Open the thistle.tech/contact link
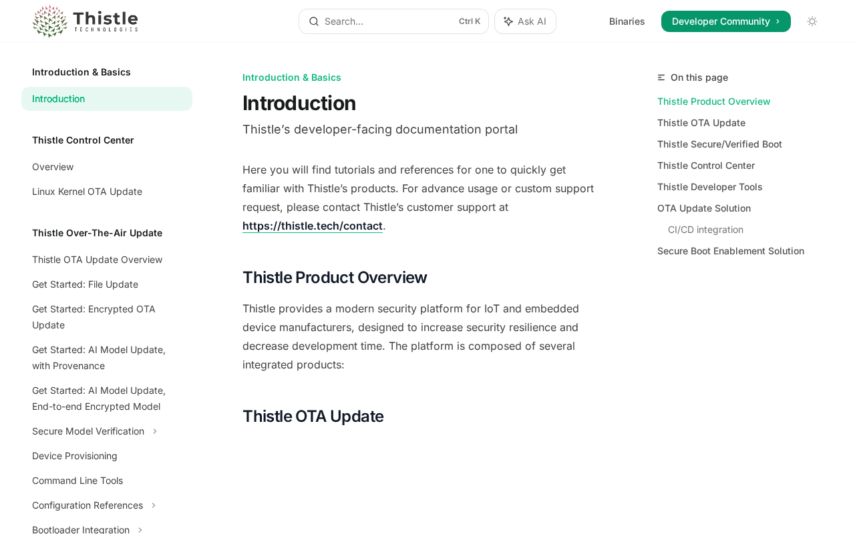This screenshot has width=855, height=534. (312, 226)
